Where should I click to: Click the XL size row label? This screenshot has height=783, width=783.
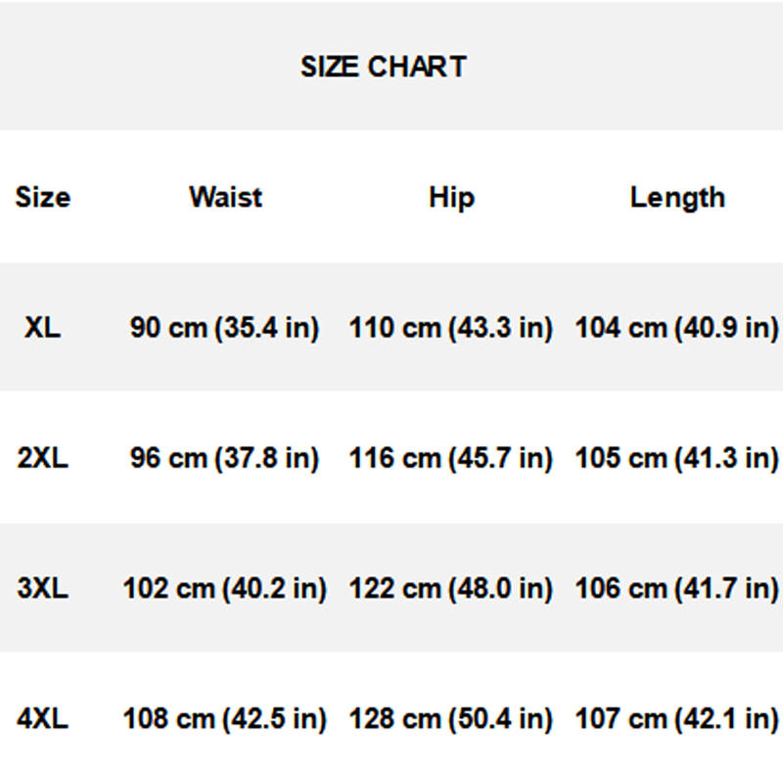point(43,327)
